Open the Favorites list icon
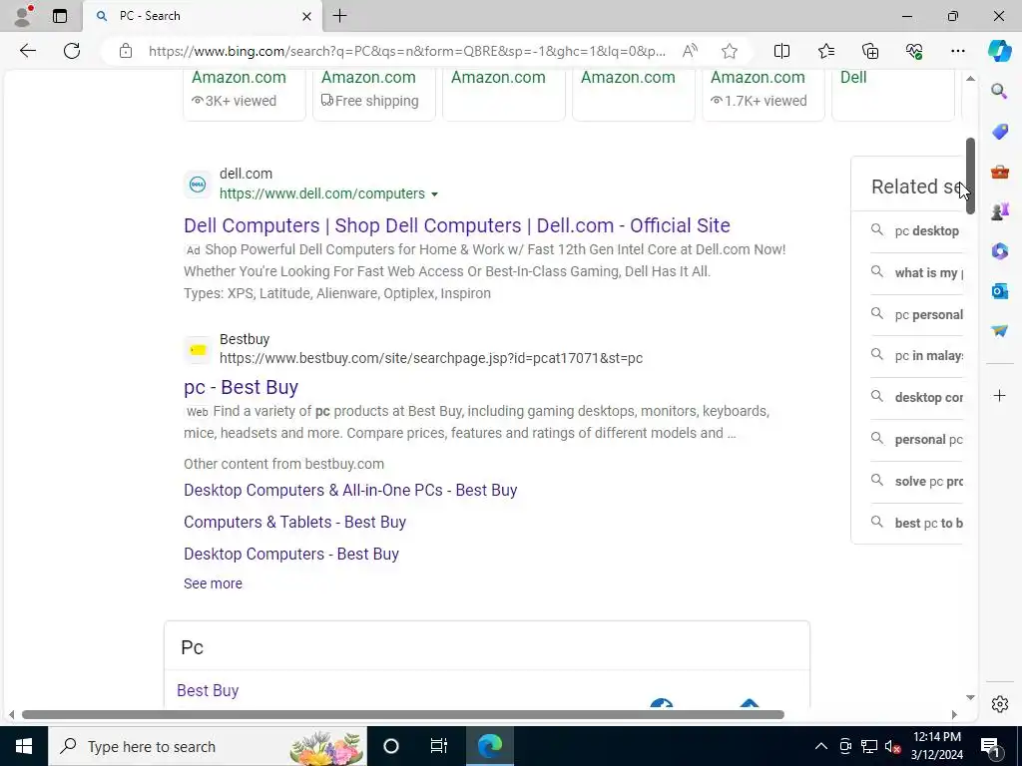This screenshot has height=766, width=1022. (825, 51)
